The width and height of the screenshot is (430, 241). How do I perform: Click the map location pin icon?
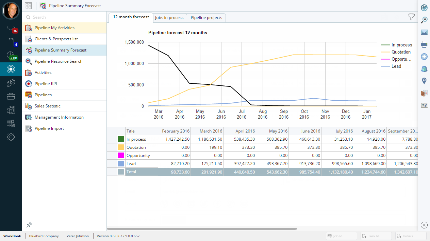424,81
